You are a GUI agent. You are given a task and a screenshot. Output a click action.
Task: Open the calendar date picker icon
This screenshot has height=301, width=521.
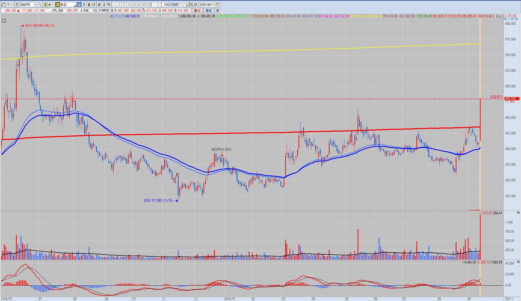[218, 5]
